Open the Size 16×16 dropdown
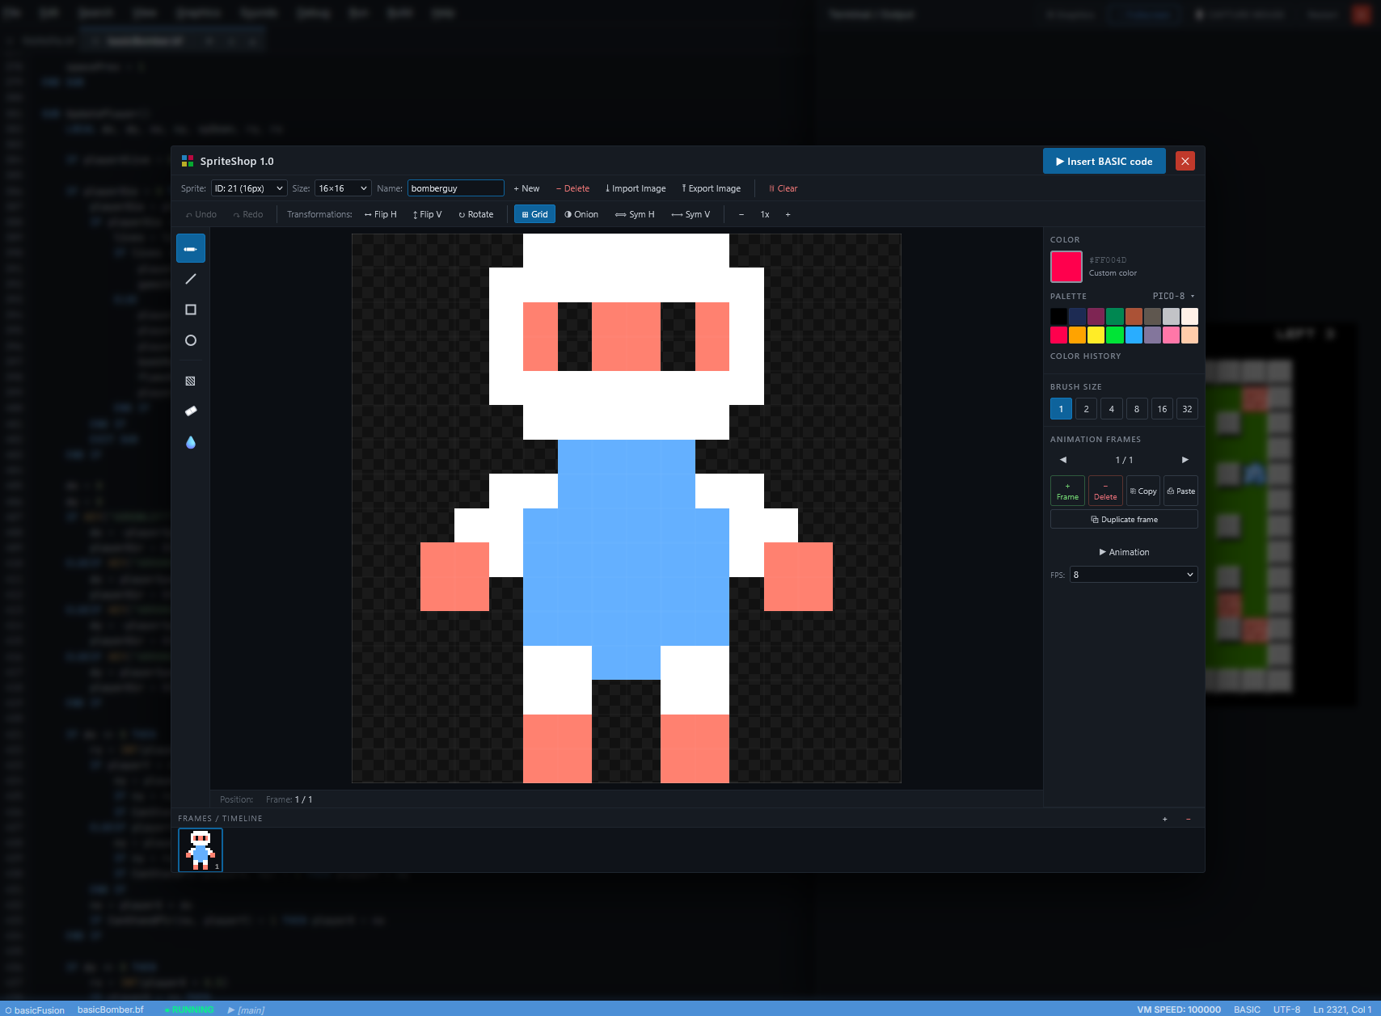This screenshot has height=1016, width=1381. [343, 188]
